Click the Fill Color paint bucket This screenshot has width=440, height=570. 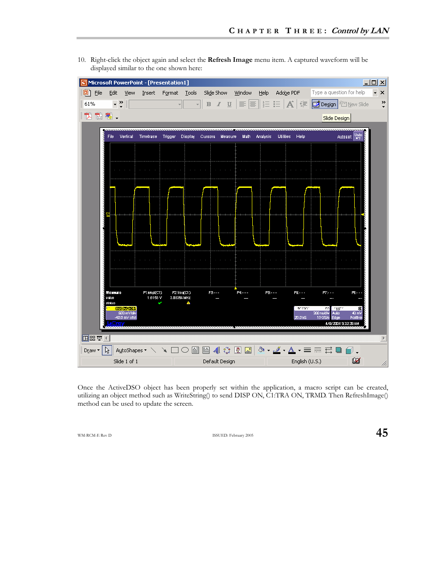(262, 350)
